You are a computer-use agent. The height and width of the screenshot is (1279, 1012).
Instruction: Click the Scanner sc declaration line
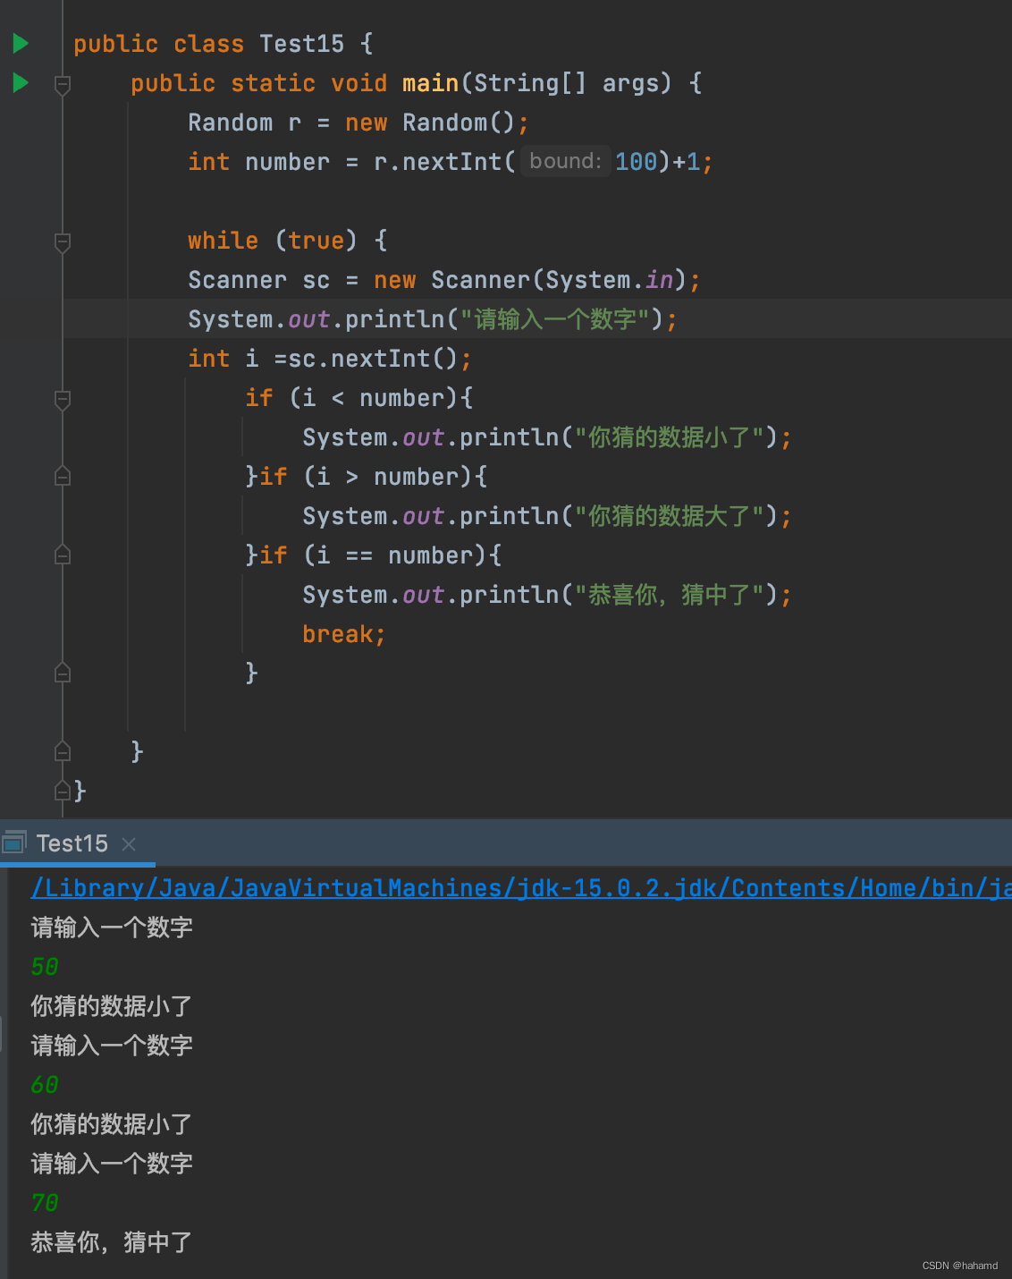[443, 280]
